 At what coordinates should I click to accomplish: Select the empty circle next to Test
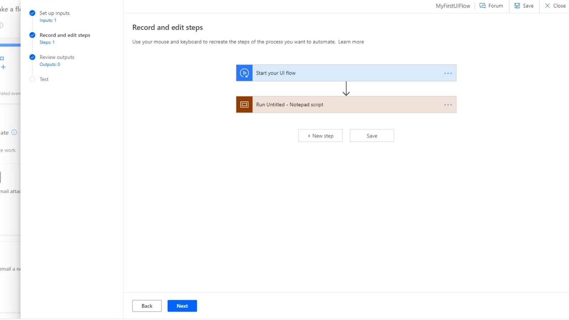[32, 79]
